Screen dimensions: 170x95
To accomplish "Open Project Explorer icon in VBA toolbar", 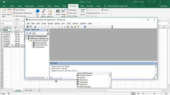I will (x=72, y=27).
